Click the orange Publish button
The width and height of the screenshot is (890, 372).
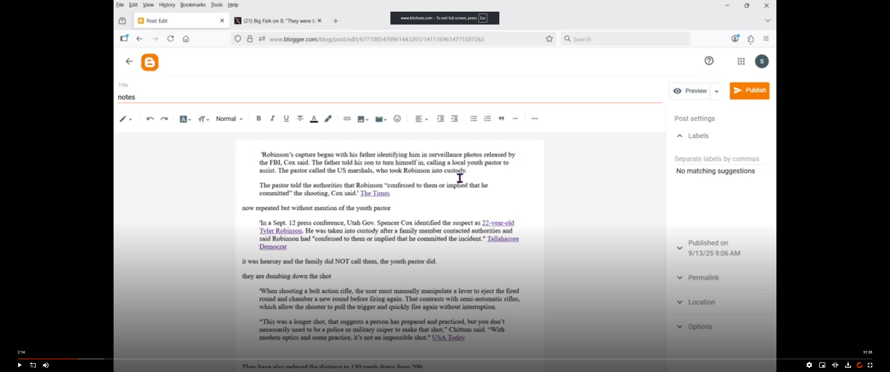(x=749, y=90)
